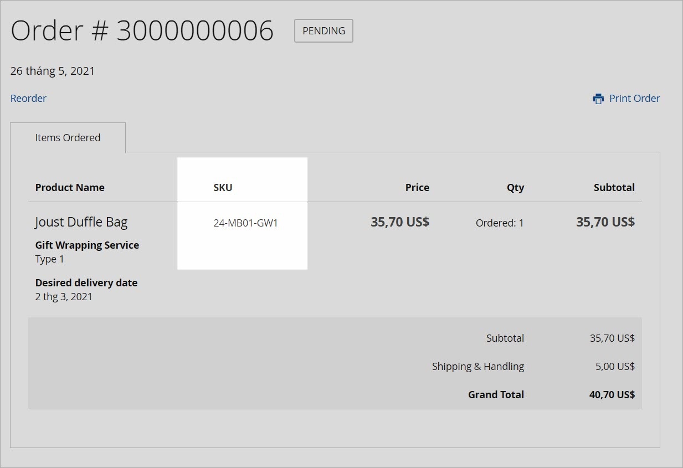This screenshot has width=683, height=468.
Task: Click the SKU column header
Action: pos(223,187)
